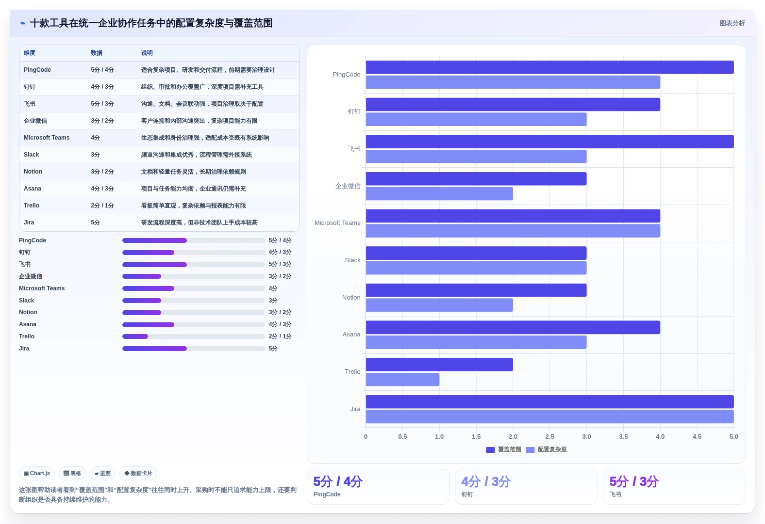Click the 钉钉 4分 / 3分 data card
The height and width of the screenshot is (524, 765).
tap(526, 487)
